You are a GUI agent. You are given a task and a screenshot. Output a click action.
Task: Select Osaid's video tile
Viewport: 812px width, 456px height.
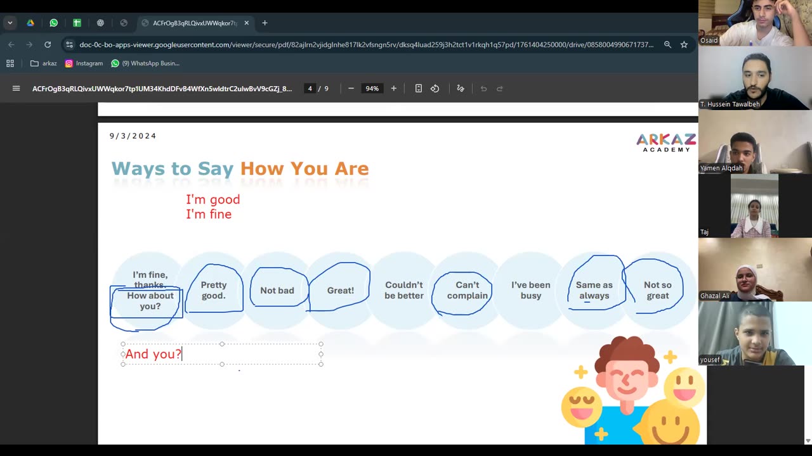pyautogui.click(x=755, y=23)
